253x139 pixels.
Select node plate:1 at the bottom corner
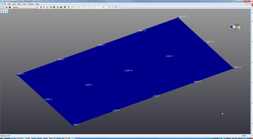click(72, 125)
